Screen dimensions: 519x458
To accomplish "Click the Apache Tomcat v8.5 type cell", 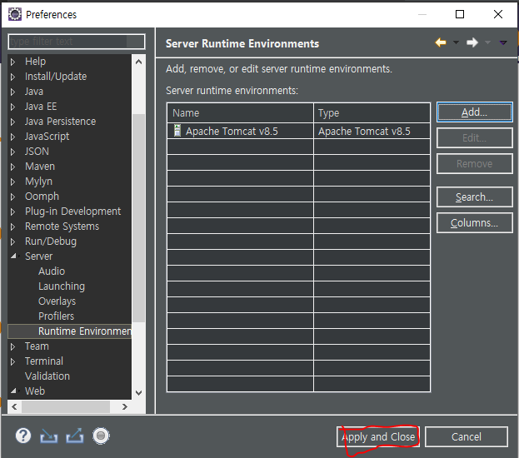I will (372, 131).
